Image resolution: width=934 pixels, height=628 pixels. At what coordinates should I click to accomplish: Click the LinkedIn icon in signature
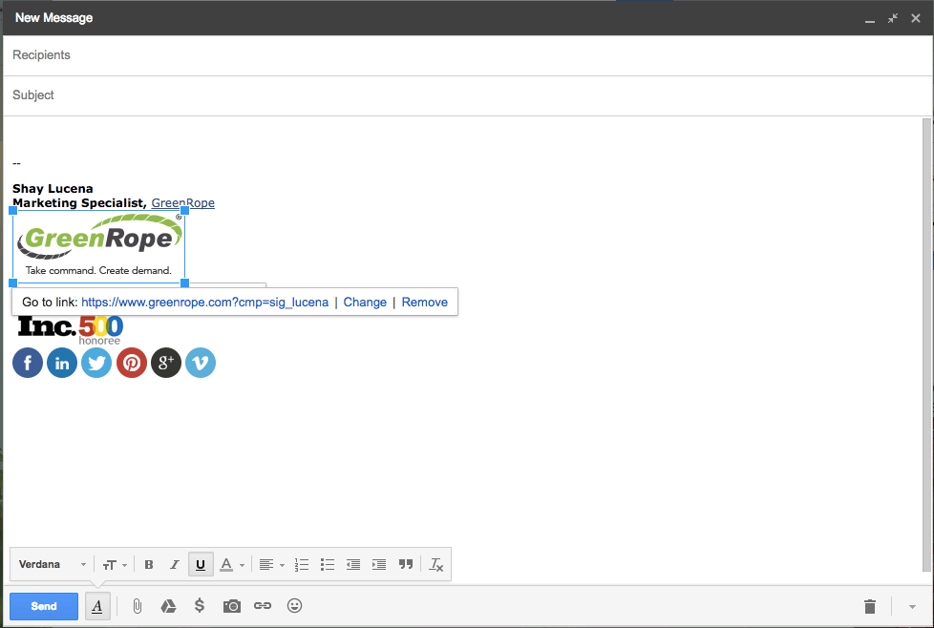62,363
